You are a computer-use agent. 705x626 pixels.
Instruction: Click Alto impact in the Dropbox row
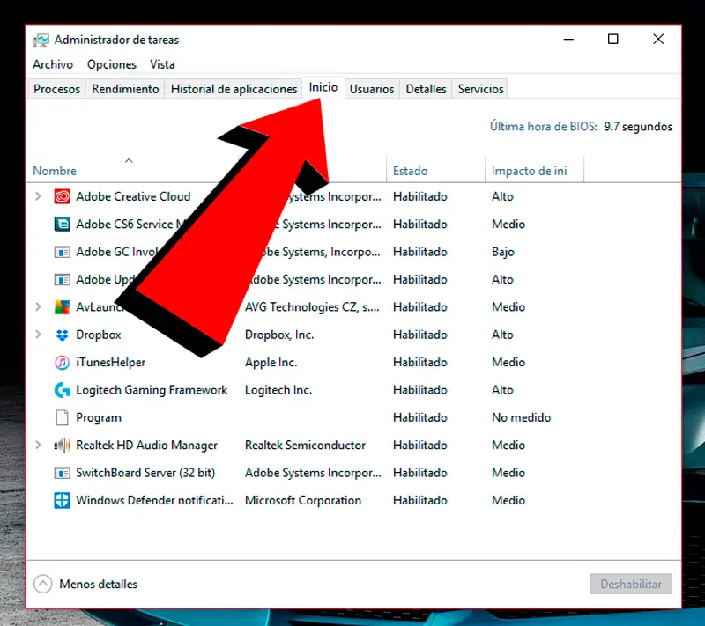502,335
